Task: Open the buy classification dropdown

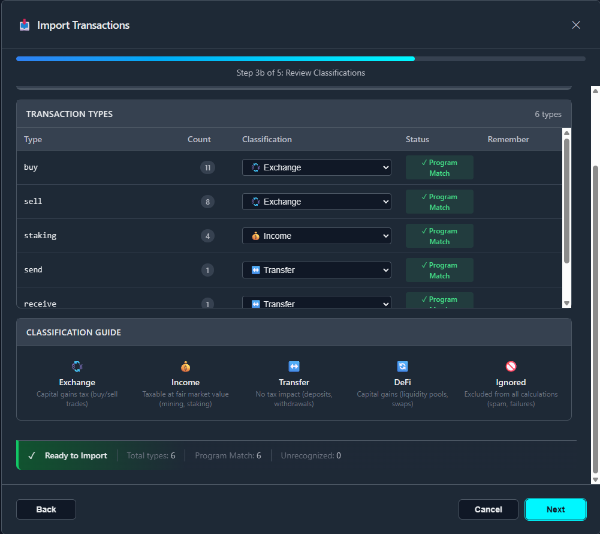Action: click(316, 167)
